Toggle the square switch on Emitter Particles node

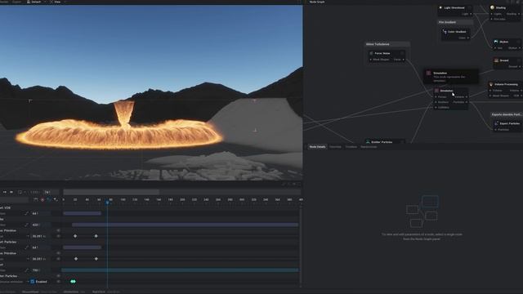coord(402,141)
